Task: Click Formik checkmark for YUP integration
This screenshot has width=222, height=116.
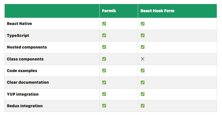Action: (104, 94)
